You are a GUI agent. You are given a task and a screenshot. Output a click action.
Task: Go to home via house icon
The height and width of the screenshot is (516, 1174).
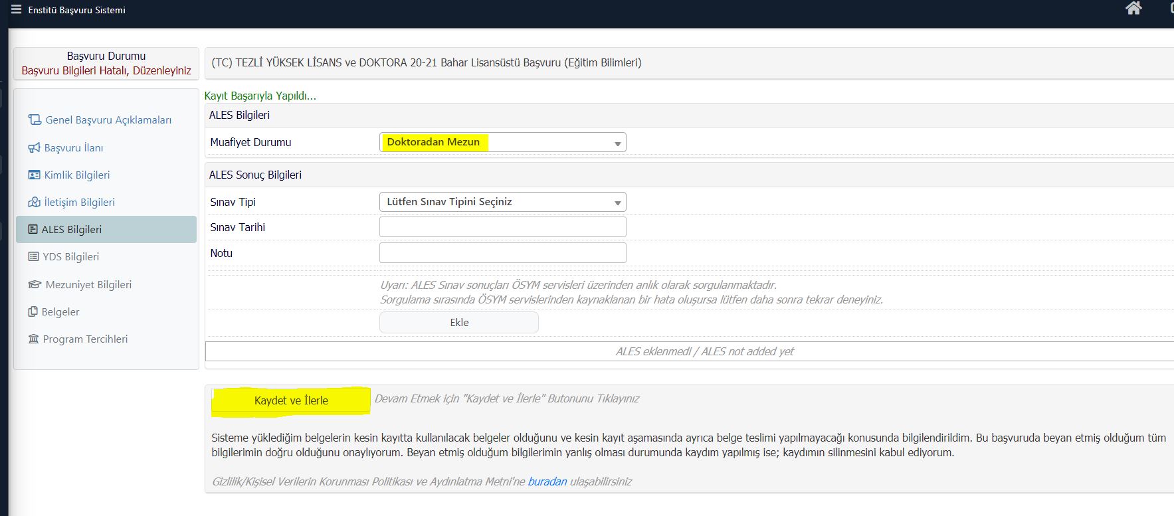pyautogui.click(x=1133, y=8)
